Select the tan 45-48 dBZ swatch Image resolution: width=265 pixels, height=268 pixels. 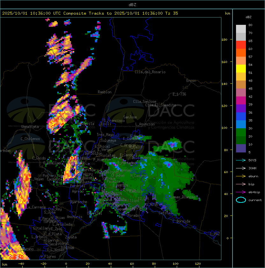coord(241,84)
